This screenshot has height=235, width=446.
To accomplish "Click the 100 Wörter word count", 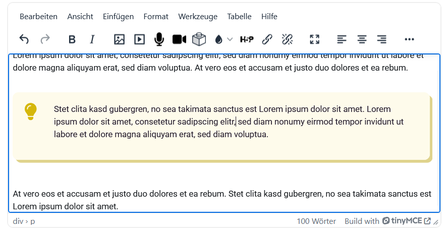I will click(x=316, y=221).
